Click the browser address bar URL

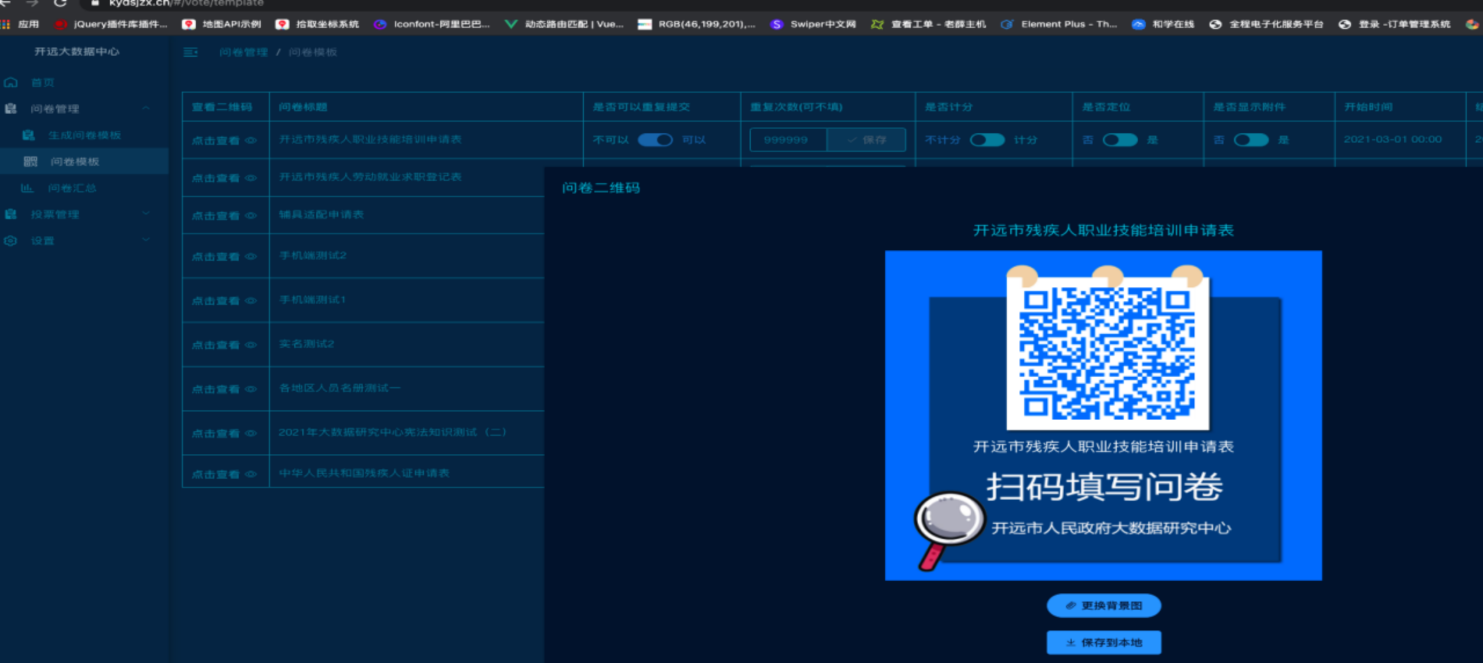coord(186,3)
